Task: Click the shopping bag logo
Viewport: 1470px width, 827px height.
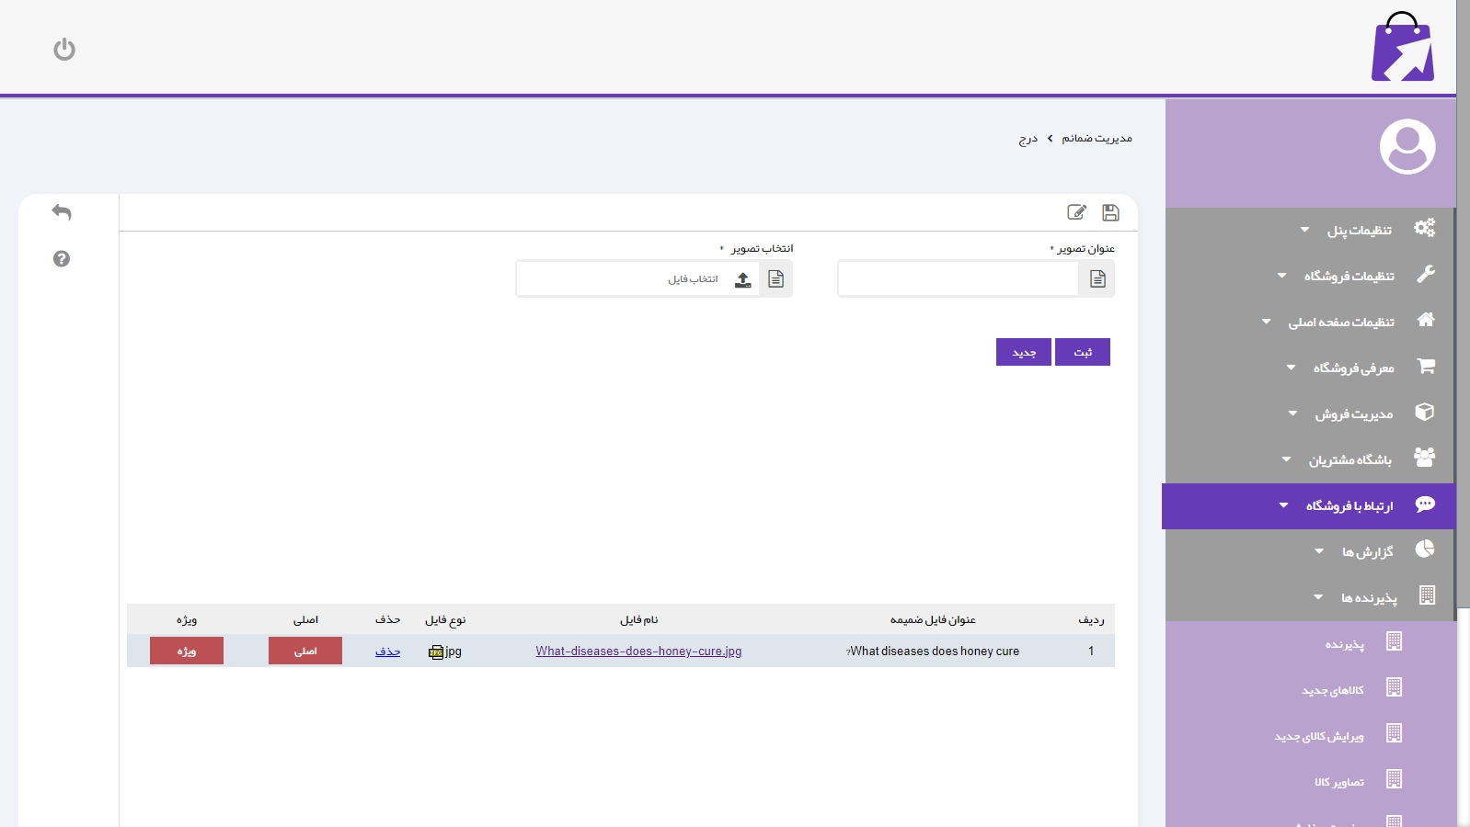Action: pos(1402,48)
